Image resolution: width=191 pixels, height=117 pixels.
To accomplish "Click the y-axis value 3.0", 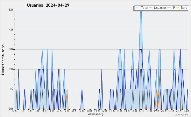I will [x=11, y=49].
